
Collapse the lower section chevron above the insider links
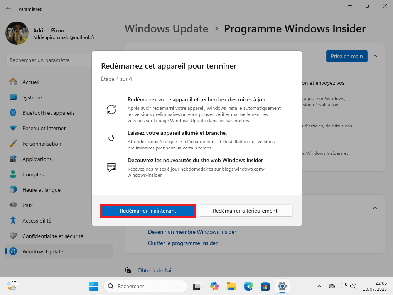click(375, 208)
